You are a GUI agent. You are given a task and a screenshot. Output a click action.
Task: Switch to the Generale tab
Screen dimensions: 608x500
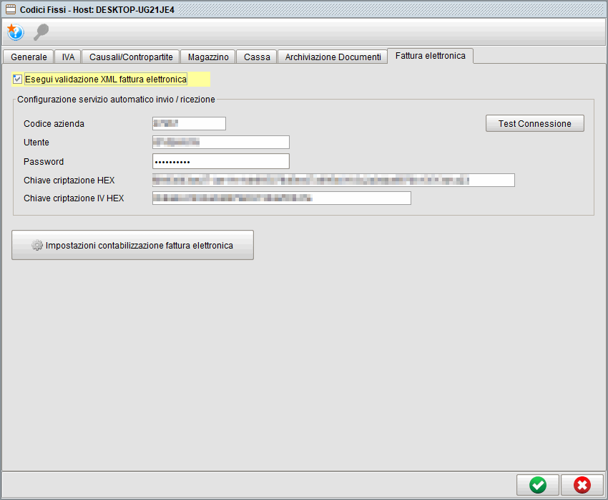29,57
